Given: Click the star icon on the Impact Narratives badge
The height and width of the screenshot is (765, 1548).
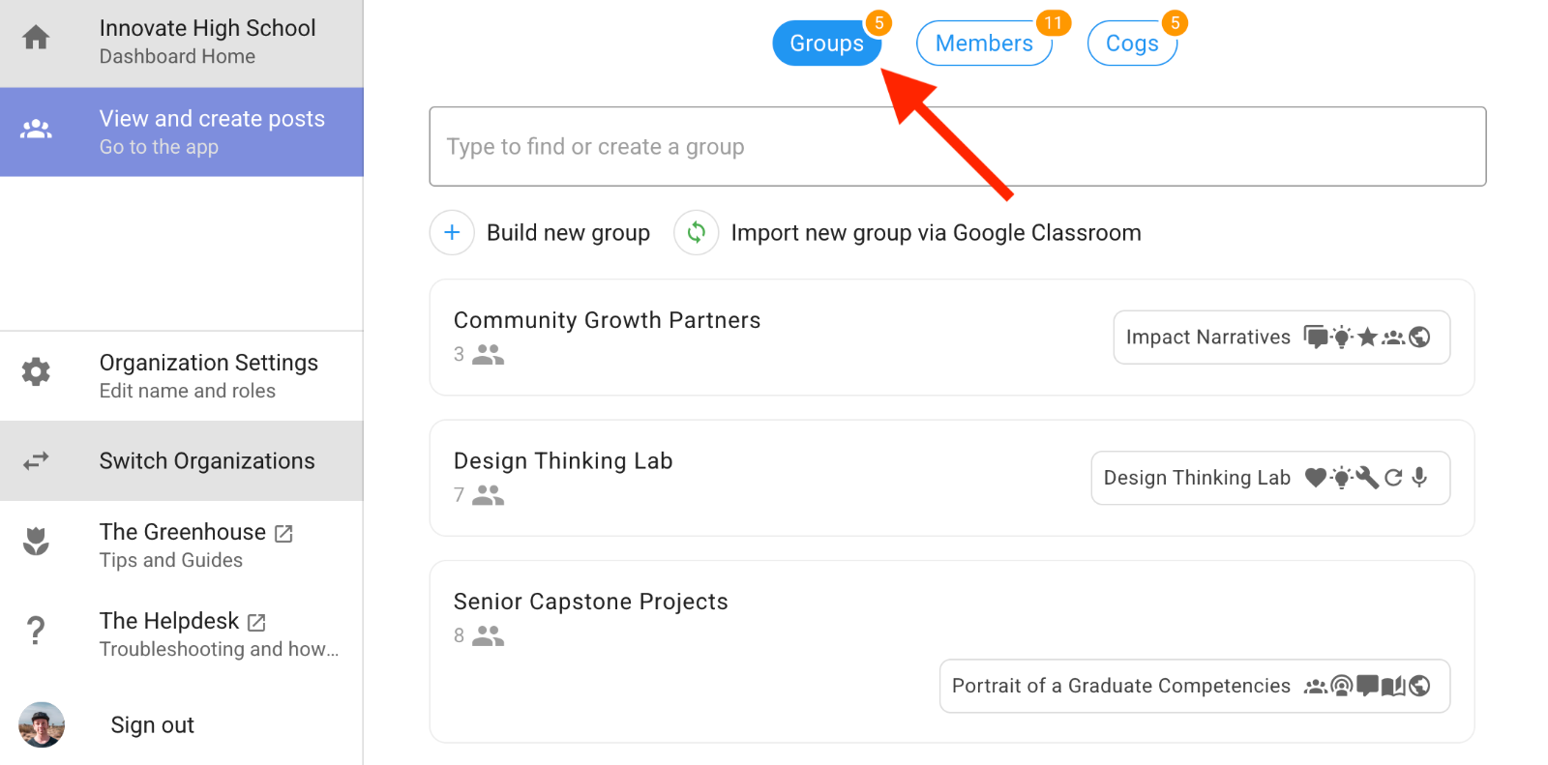Looking at the screenshot, I should [1368, 338].
